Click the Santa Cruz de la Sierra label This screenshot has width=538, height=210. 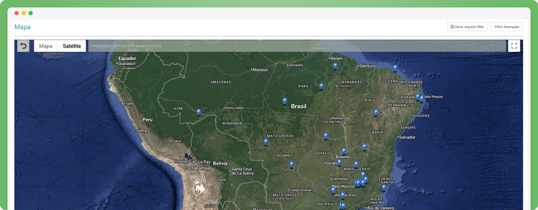pos(242,171)
